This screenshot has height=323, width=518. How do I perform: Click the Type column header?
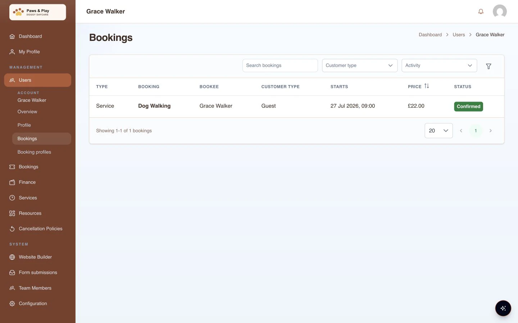[x=102, y=86]
